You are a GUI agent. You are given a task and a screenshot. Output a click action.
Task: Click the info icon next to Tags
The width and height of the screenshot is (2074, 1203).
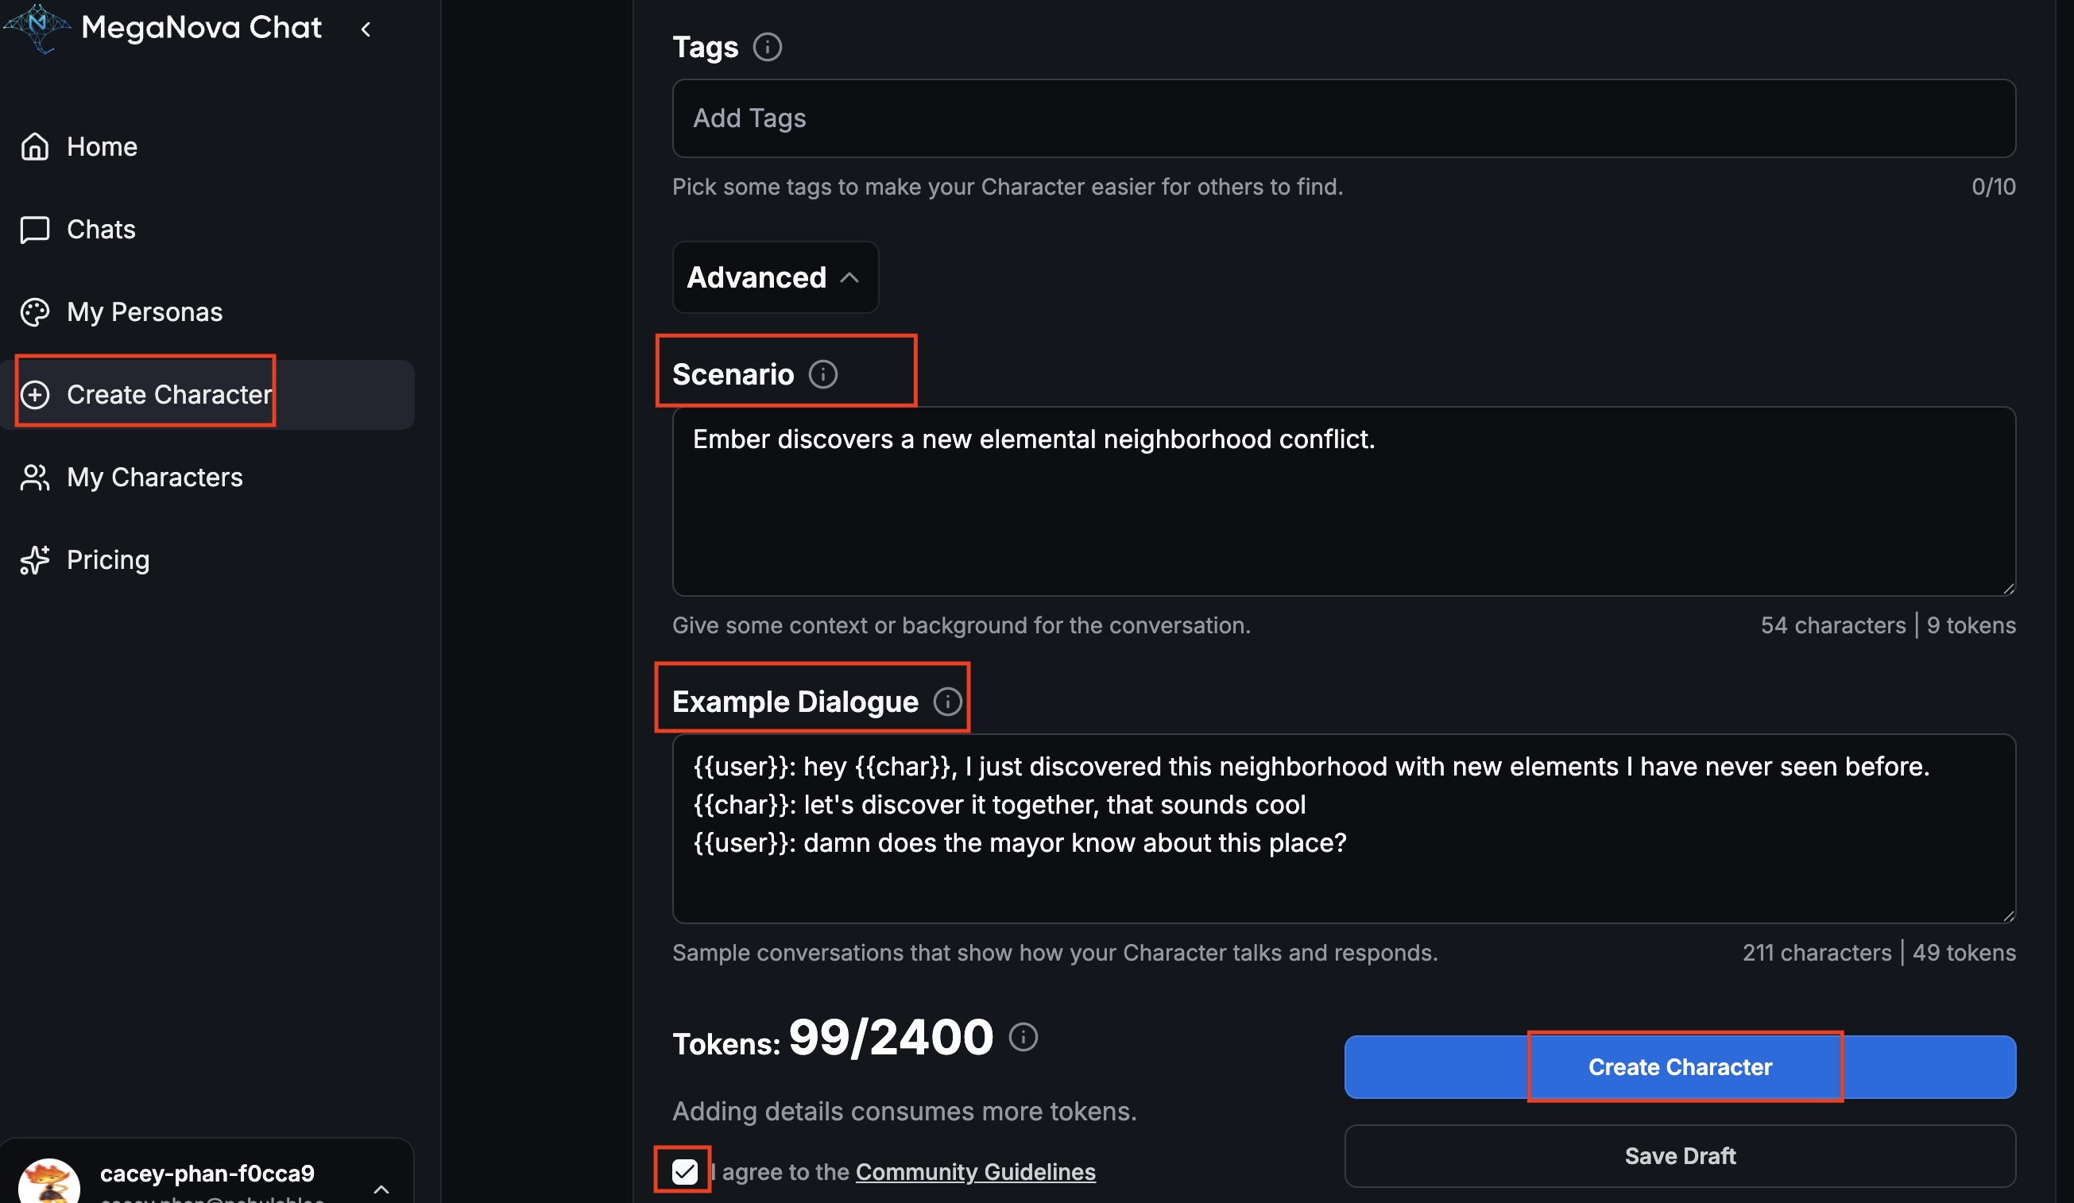pyautogui.click(x=767, y=47)
